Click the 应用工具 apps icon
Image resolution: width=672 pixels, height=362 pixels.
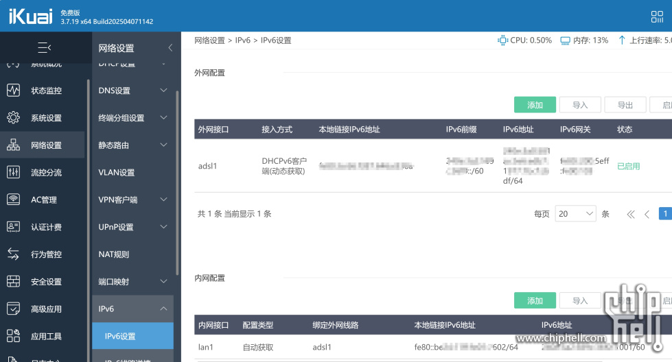coord(13,336)
